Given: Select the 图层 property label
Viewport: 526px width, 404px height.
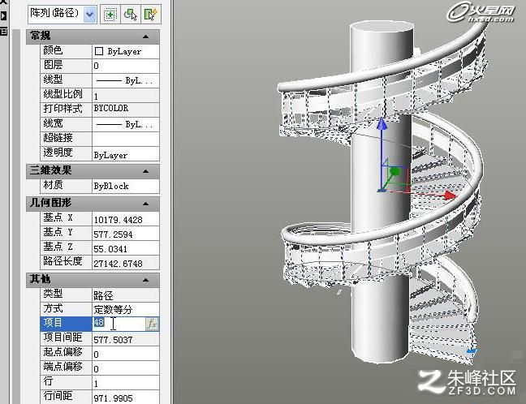Looking at the screenshot, I should [53, 65].
